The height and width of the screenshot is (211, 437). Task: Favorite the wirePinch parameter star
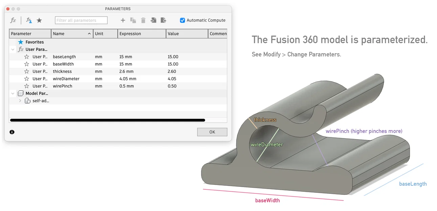point(27,86)
